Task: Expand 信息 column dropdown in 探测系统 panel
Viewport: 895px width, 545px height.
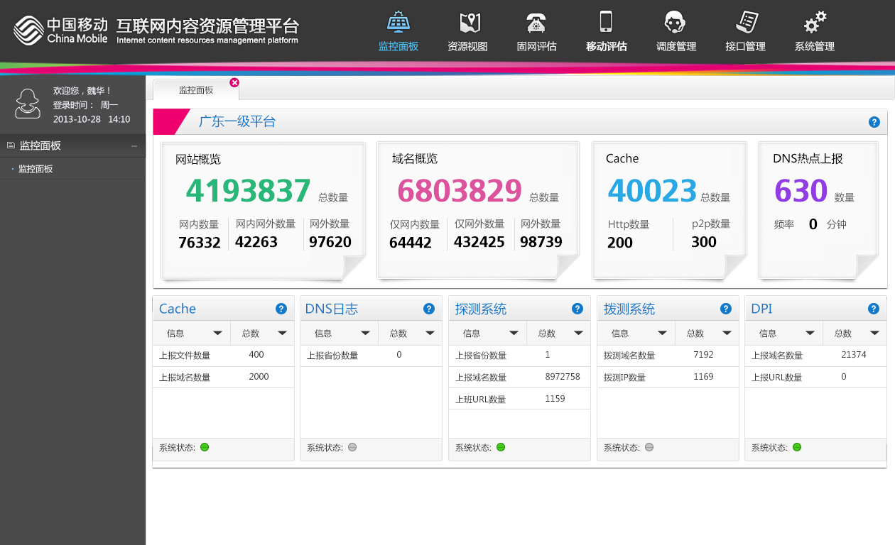Action: (514, 333)
